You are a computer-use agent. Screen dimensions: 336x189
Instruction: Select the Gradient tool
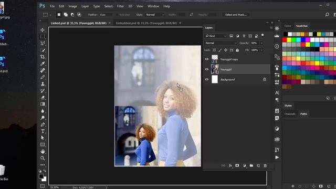click(43, 104)
